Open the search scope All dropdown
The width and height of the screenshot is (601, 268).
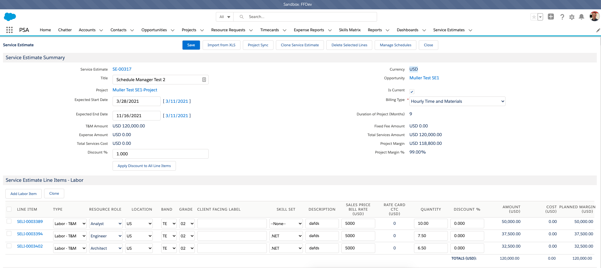(225, 17)
